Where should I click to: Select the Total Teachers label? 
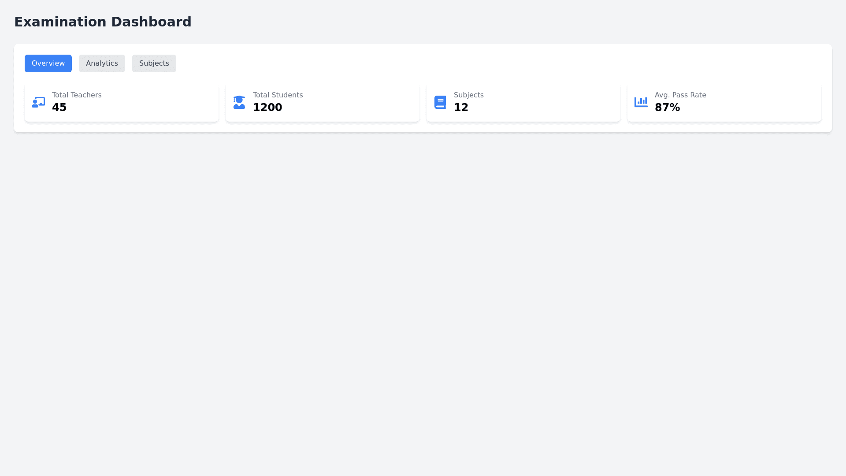click(77, 95)
